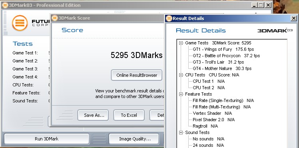Select CPU Test 1 N/A row
Screen dimensions: 299x148
coord(209,81)
